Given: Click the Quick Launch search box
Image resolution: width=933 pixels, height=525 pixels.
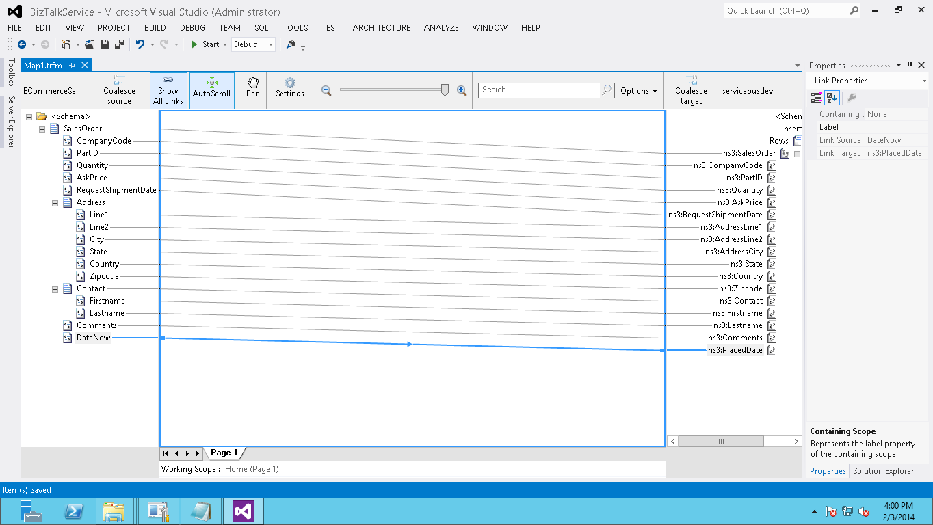Looking at the screenshot, I should pos(792,11).
